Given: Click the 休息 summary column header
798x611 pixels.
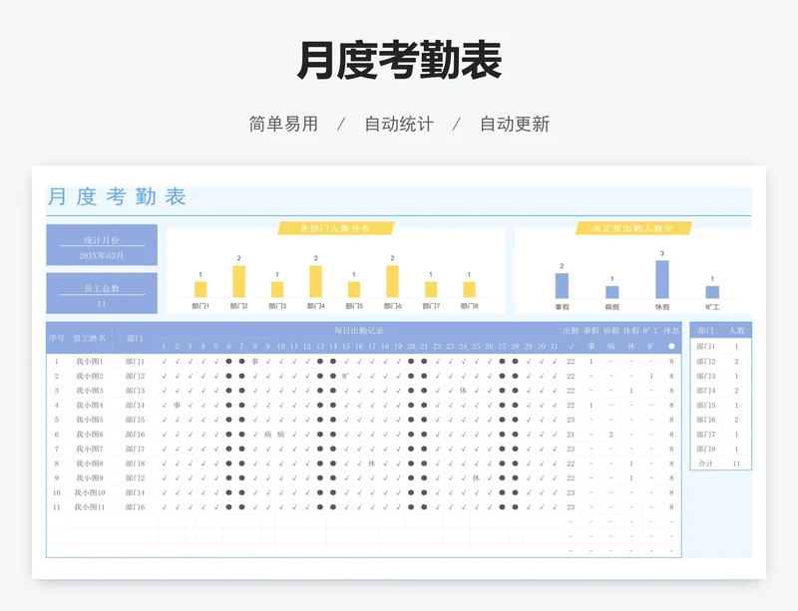Looking at the screenshot, I should 671,331.
